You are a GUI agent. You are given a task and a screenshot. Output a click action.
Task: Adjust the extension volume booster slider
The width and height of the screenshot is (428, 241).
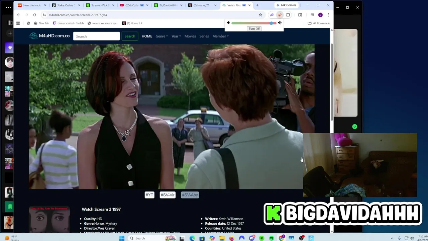click(254, 23)
